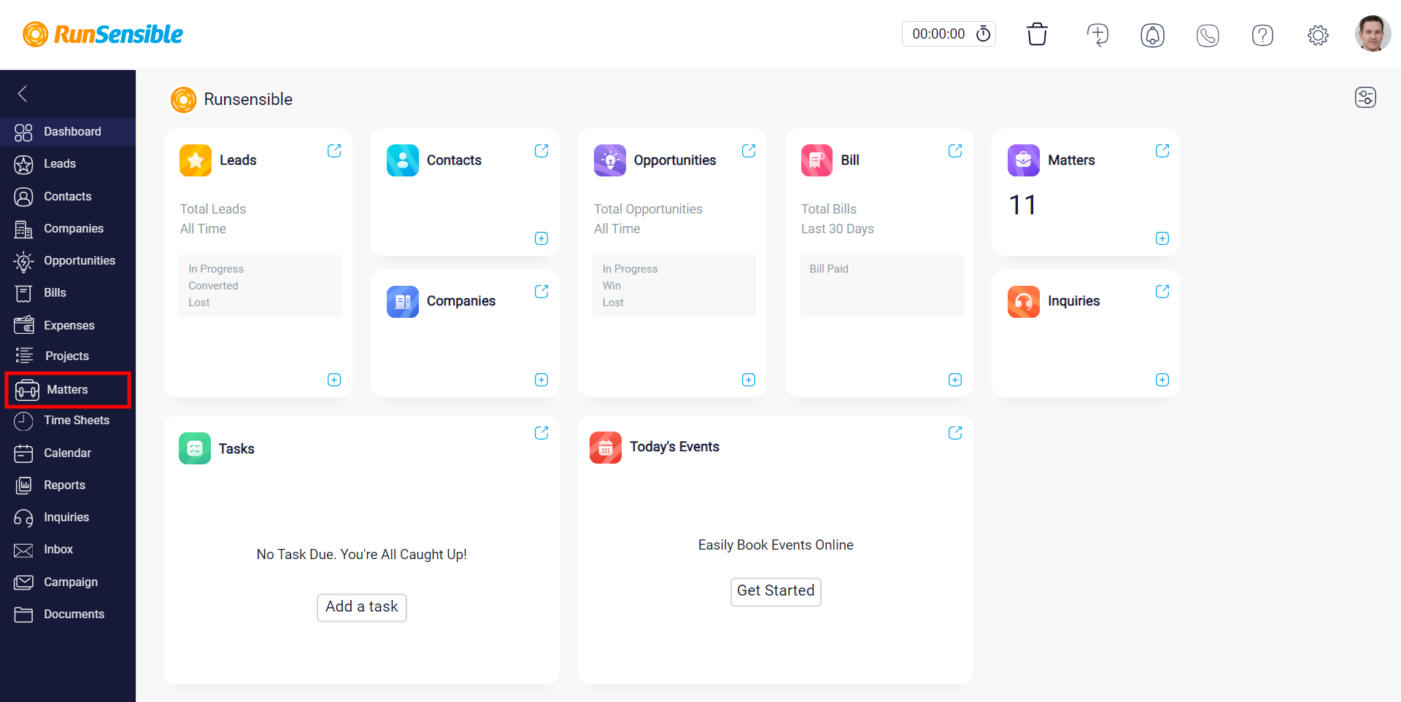Open Companies card external link icon
1401x702 pixels.
point(541,292)
